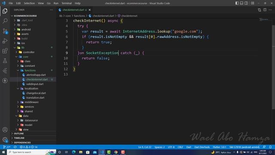Click the notifications bell in status bar

tap(270, 147)
